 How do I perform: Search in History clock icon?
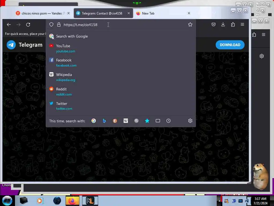point(169,121)
